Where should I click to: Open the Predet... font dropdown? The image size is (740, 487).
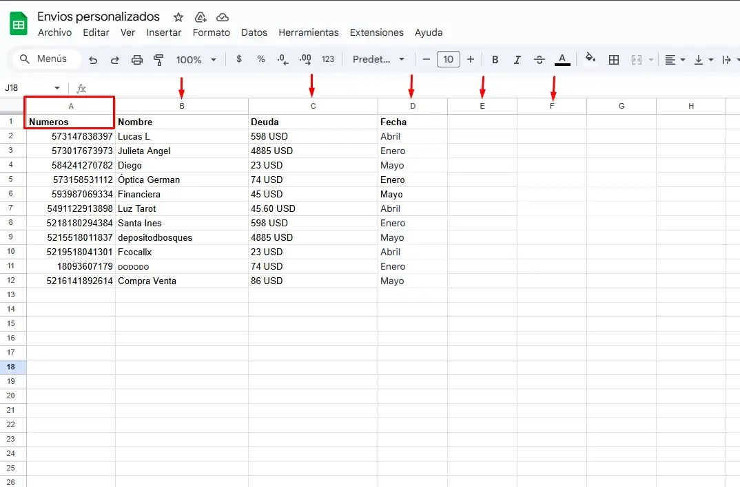(x=378, y=59)
